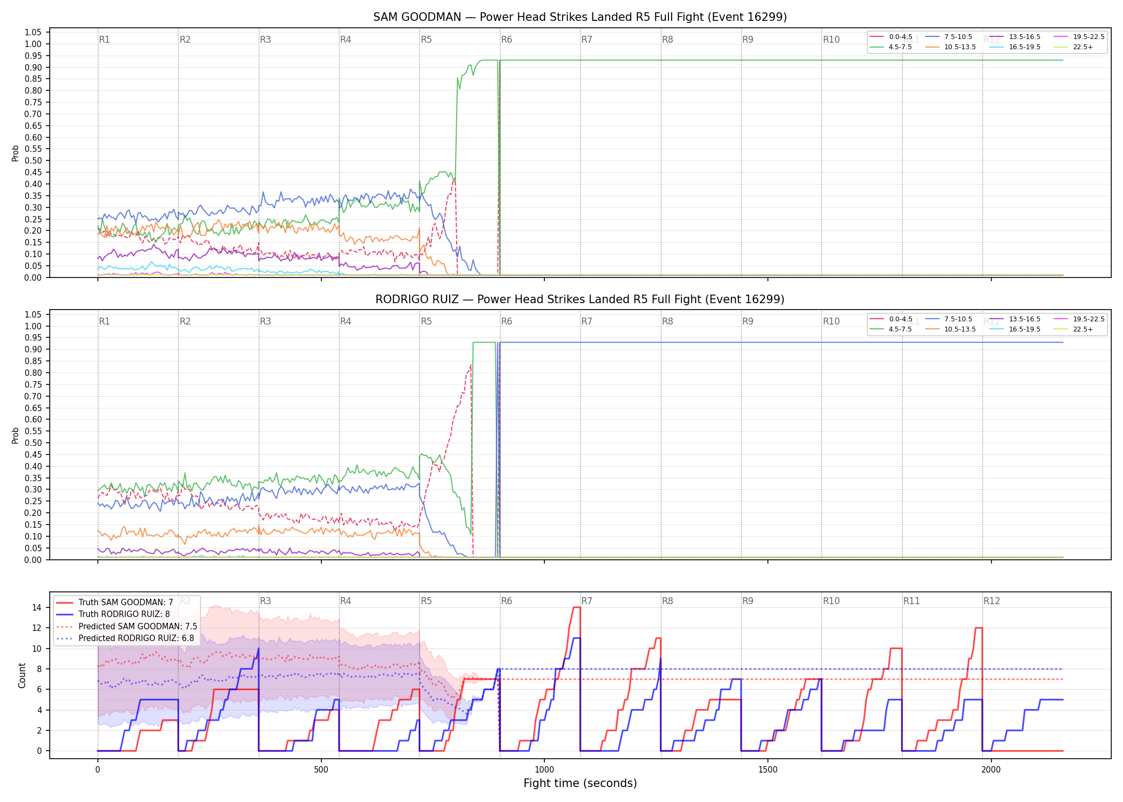
Task: Click the RODRIGO RUIZ chart title
Action: [x=580, y=299]
